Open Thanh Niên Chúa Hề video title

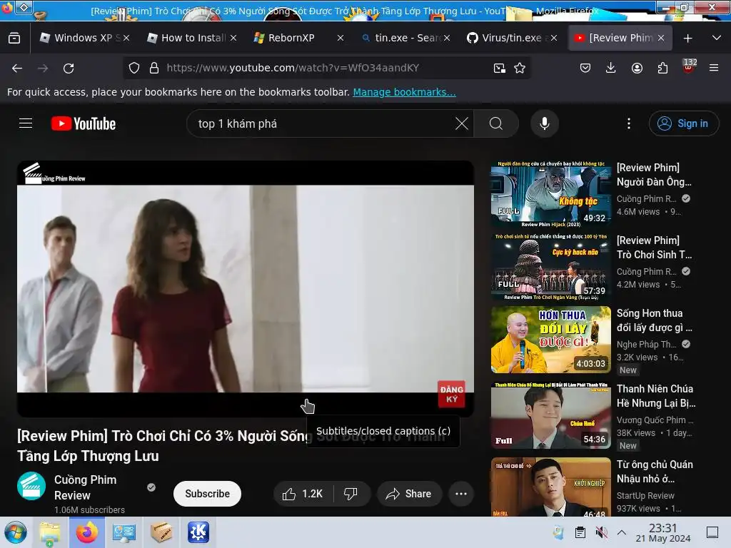pos(655,396)
